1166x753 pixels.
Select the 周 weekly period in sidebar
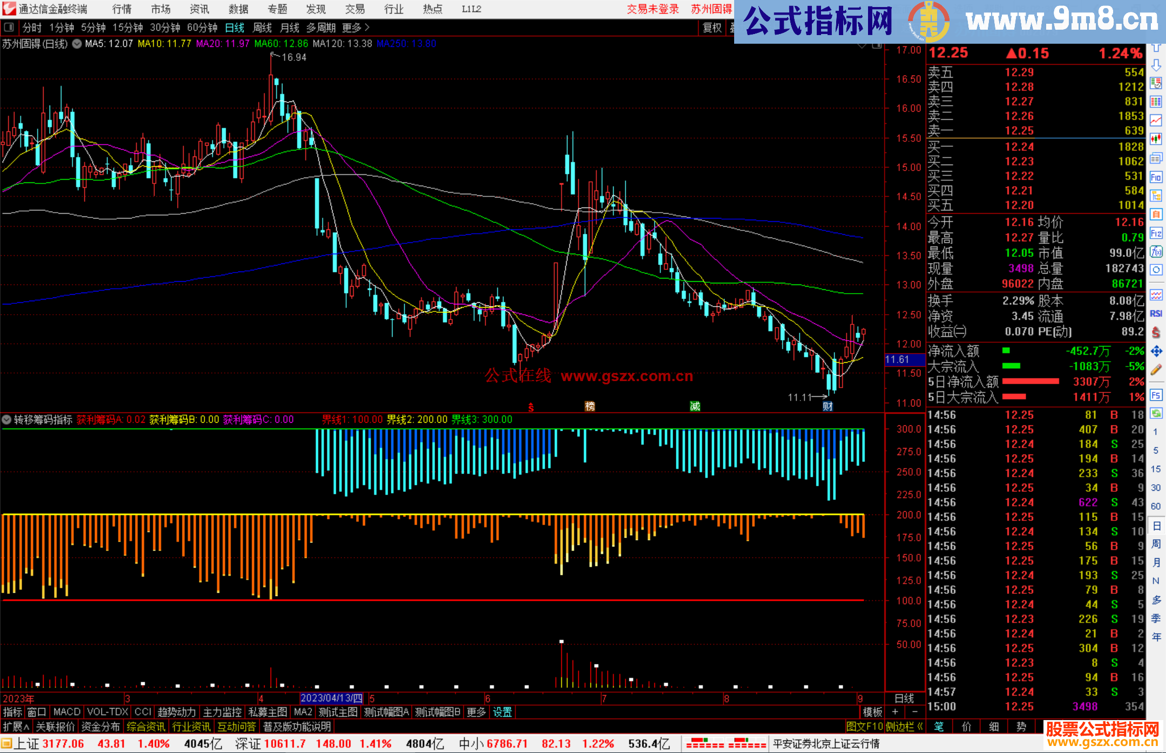pos(1156,544)
